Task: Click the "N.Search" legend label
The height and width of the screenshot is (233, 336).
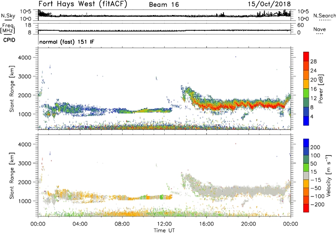Action: pyautogui.click(x=324, y=16)
